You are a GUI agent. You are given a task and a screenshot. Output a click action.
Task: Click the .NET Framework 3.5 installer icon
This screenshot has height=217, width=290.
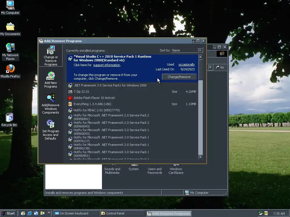pos(70,85)
